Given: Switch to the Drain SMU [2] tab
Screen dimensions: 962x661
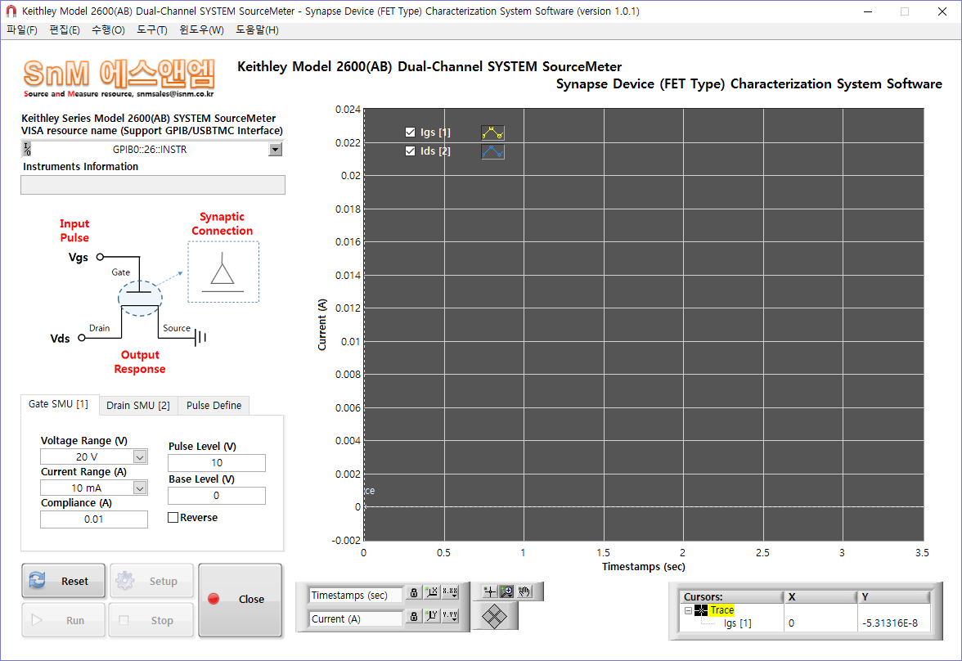Looking at the screenshot, I should coord(138,405).
